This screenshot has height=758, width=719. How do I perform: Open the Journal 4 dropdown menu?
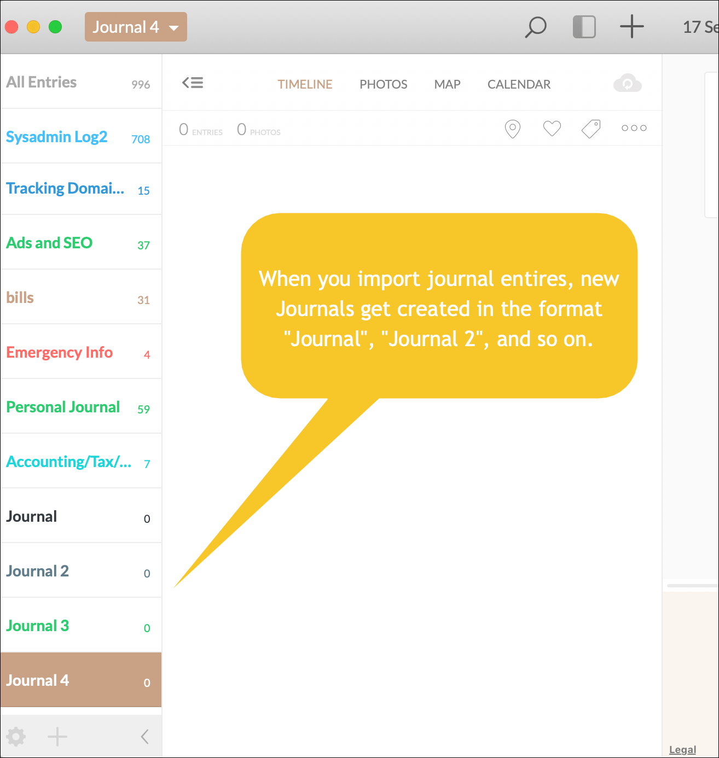(x=136, y=27)
